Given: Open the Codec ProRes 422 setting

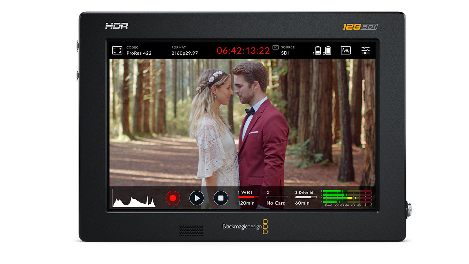Looking at the screenshot, I should (139, 51).
